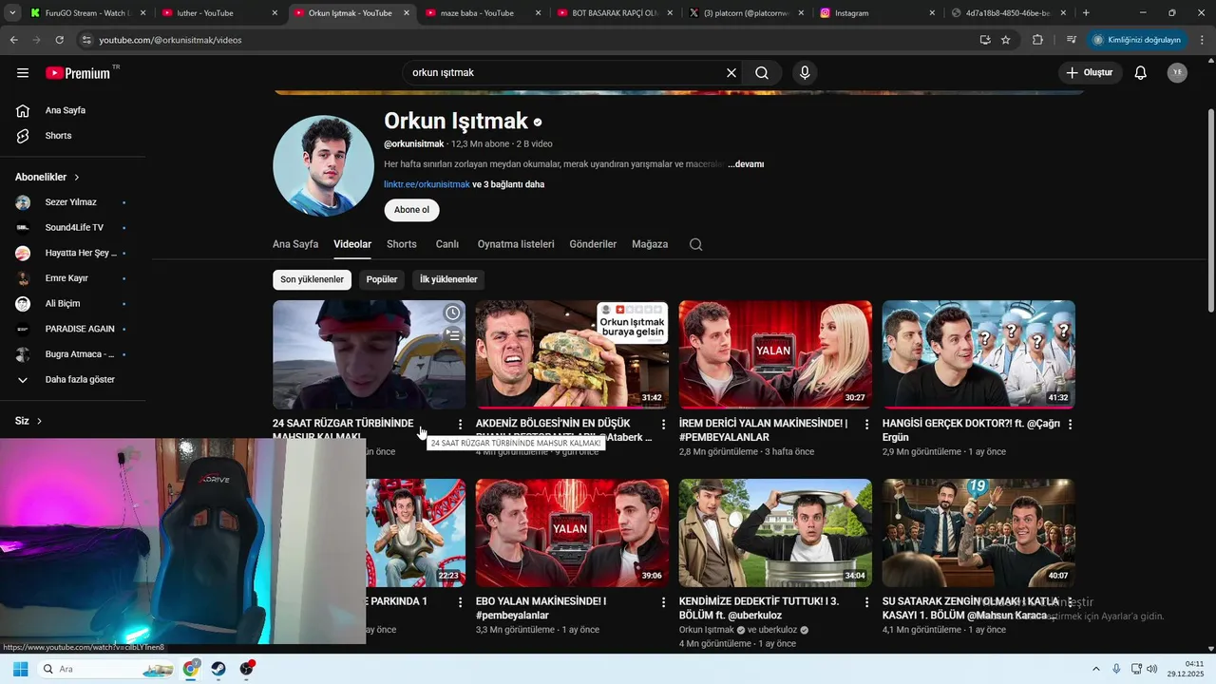Open Orkun Işıtmak profile picture
The image size is (1216, 684).
[323, 166]
